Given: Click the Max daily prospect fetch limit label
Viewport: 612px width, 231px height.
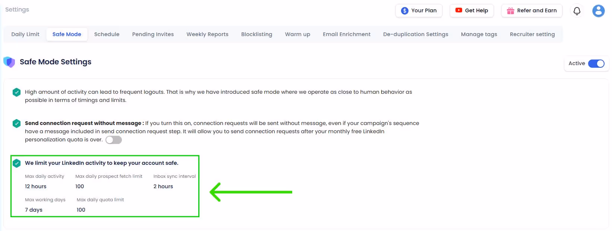Looking at the screenshot, I should (109, 176).
